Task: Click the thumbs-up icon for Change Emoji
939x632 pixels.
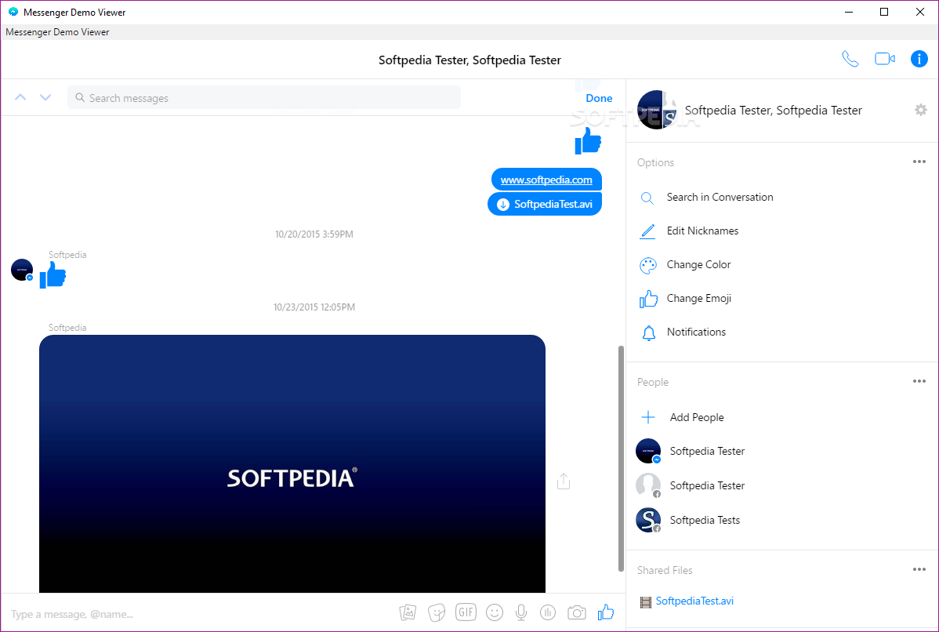Action: click(x=648, y=298)
